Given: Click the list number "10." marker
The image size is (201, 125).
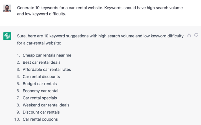Looking at the screenshot, I should pos(17,119).
